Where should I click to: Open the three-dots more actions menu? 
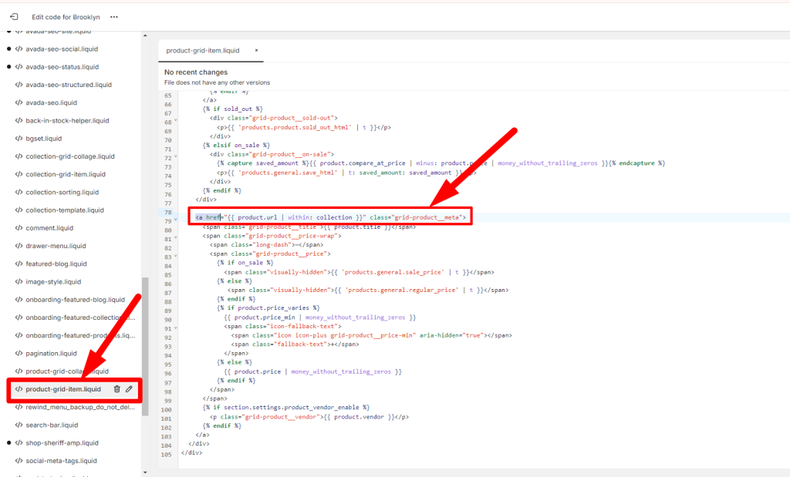(x=114, y=17)
